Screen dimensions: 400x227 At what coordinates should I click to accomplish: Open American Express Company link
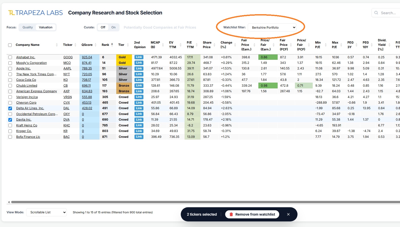point(37,91)
